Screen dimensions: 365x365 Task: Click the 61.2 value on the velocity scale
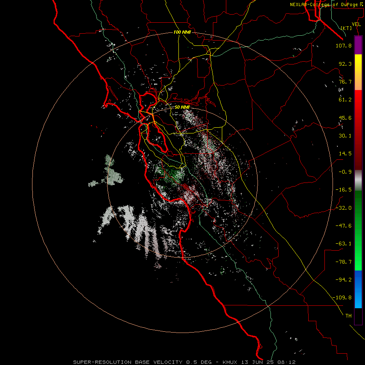point(345,100)
